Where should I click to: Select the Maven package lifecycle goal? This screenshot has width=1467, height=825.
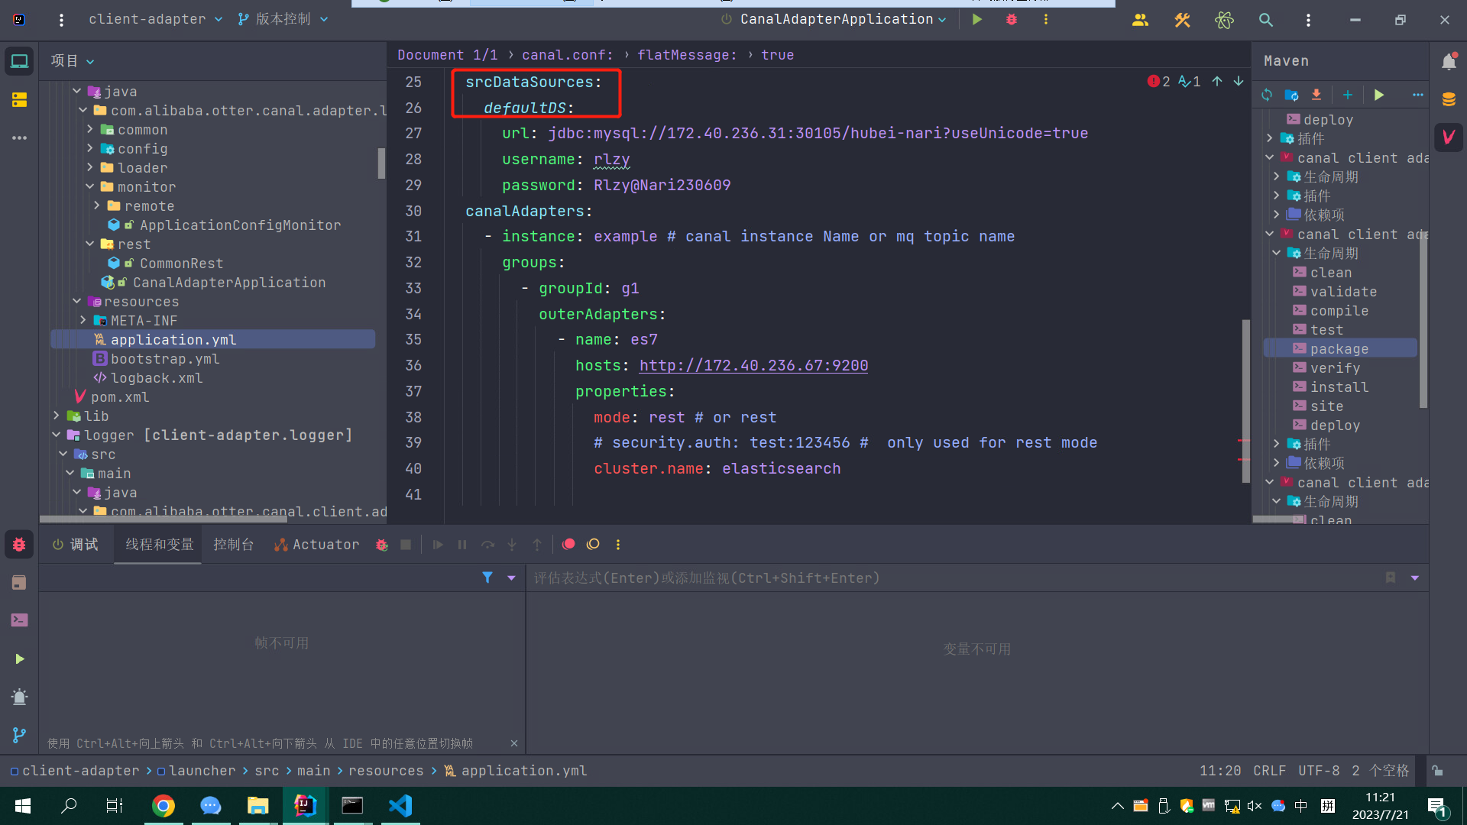1339,348
